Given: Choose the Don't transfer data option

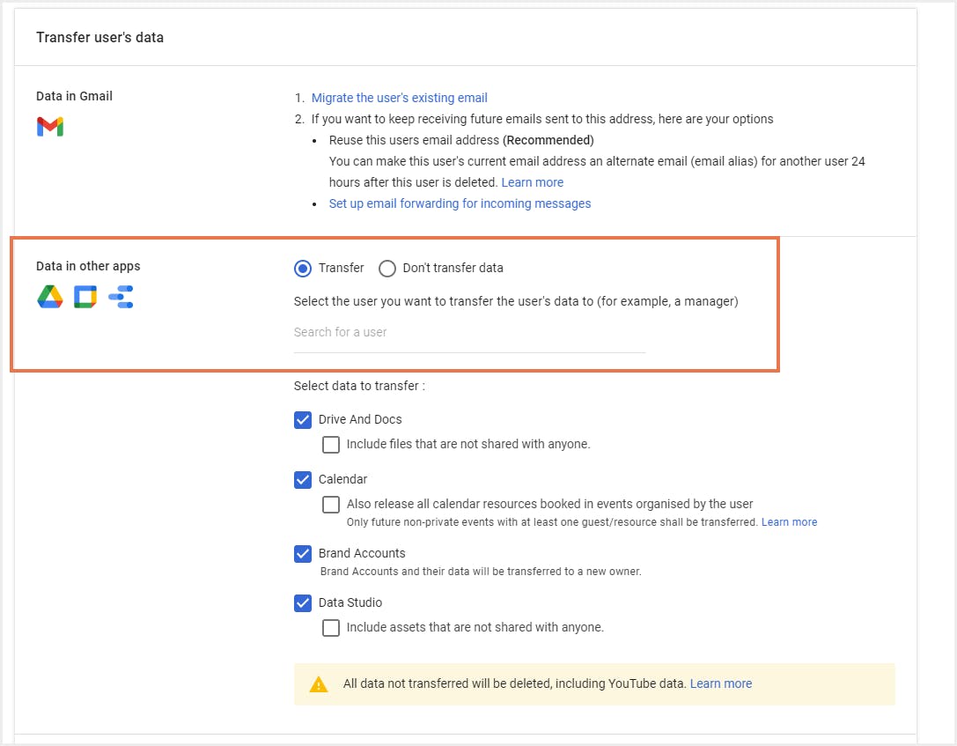Looking at the screenshot, I should point(387,268).
